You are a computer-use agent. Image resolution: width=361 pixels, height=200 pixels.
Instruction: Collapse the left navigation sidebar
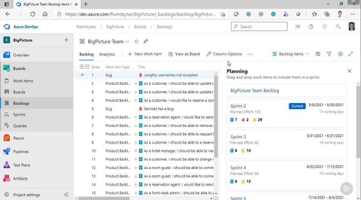[66, 195]
